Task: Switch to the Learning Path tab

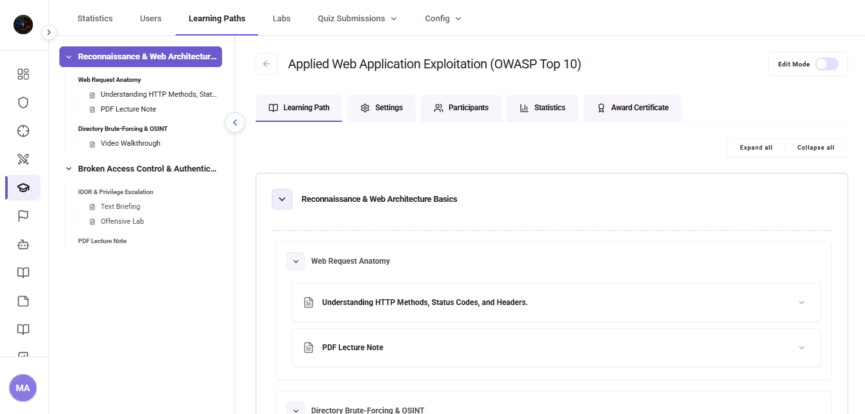Action: (299, 108)
